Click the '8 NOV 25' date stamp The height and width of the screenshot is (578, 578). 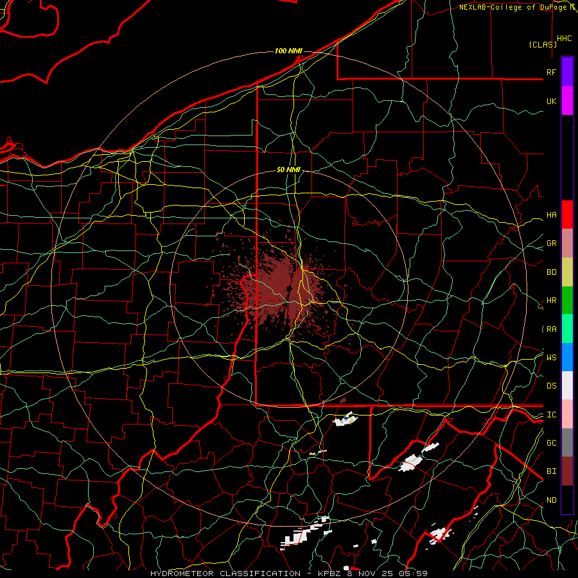370,574
